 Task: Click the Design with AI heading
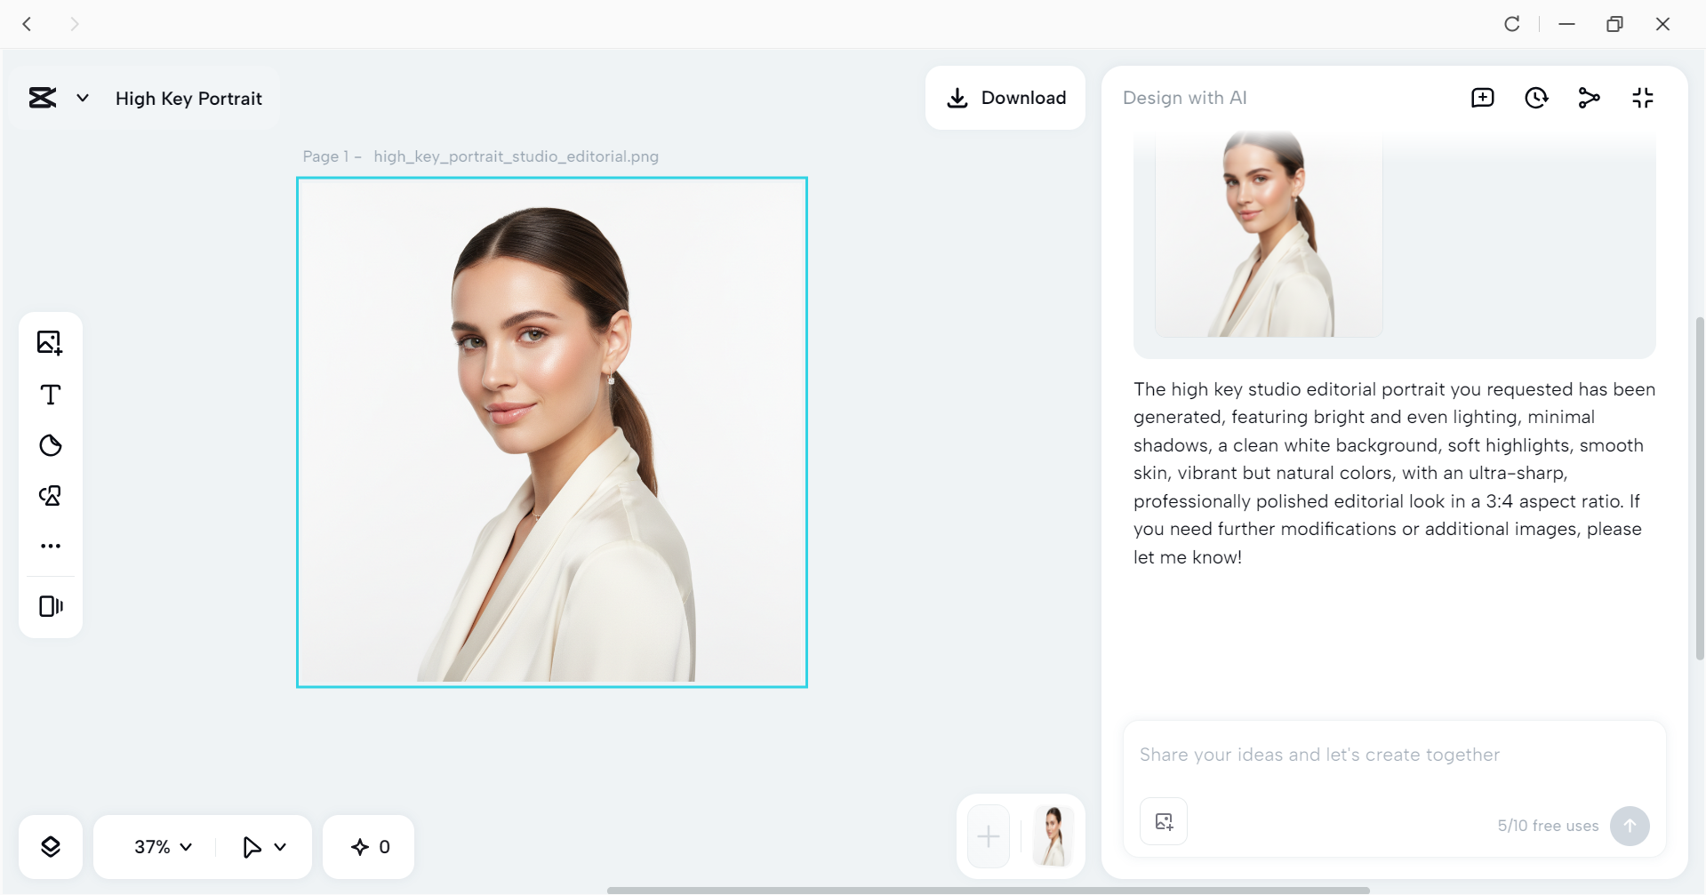pos(1184,98)
